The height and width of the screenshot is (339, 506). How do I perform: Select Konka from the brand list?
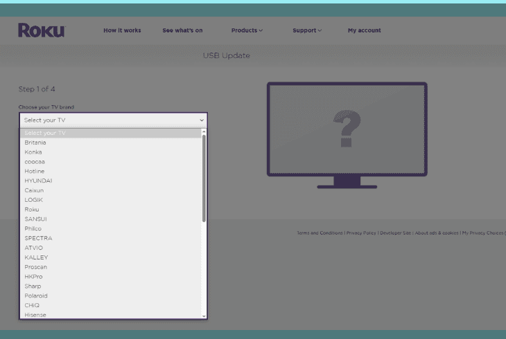pos(111,152)
